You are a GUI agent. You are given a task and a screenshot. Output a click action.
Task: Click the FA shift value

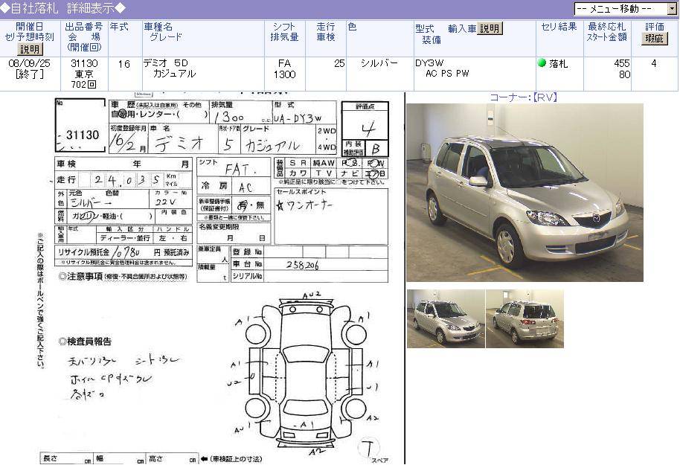(284, 63)
